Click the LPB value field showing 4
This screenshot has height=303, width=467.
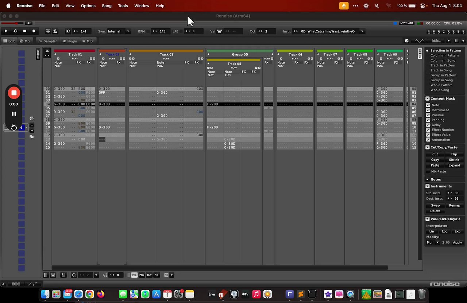pos(194,31)
